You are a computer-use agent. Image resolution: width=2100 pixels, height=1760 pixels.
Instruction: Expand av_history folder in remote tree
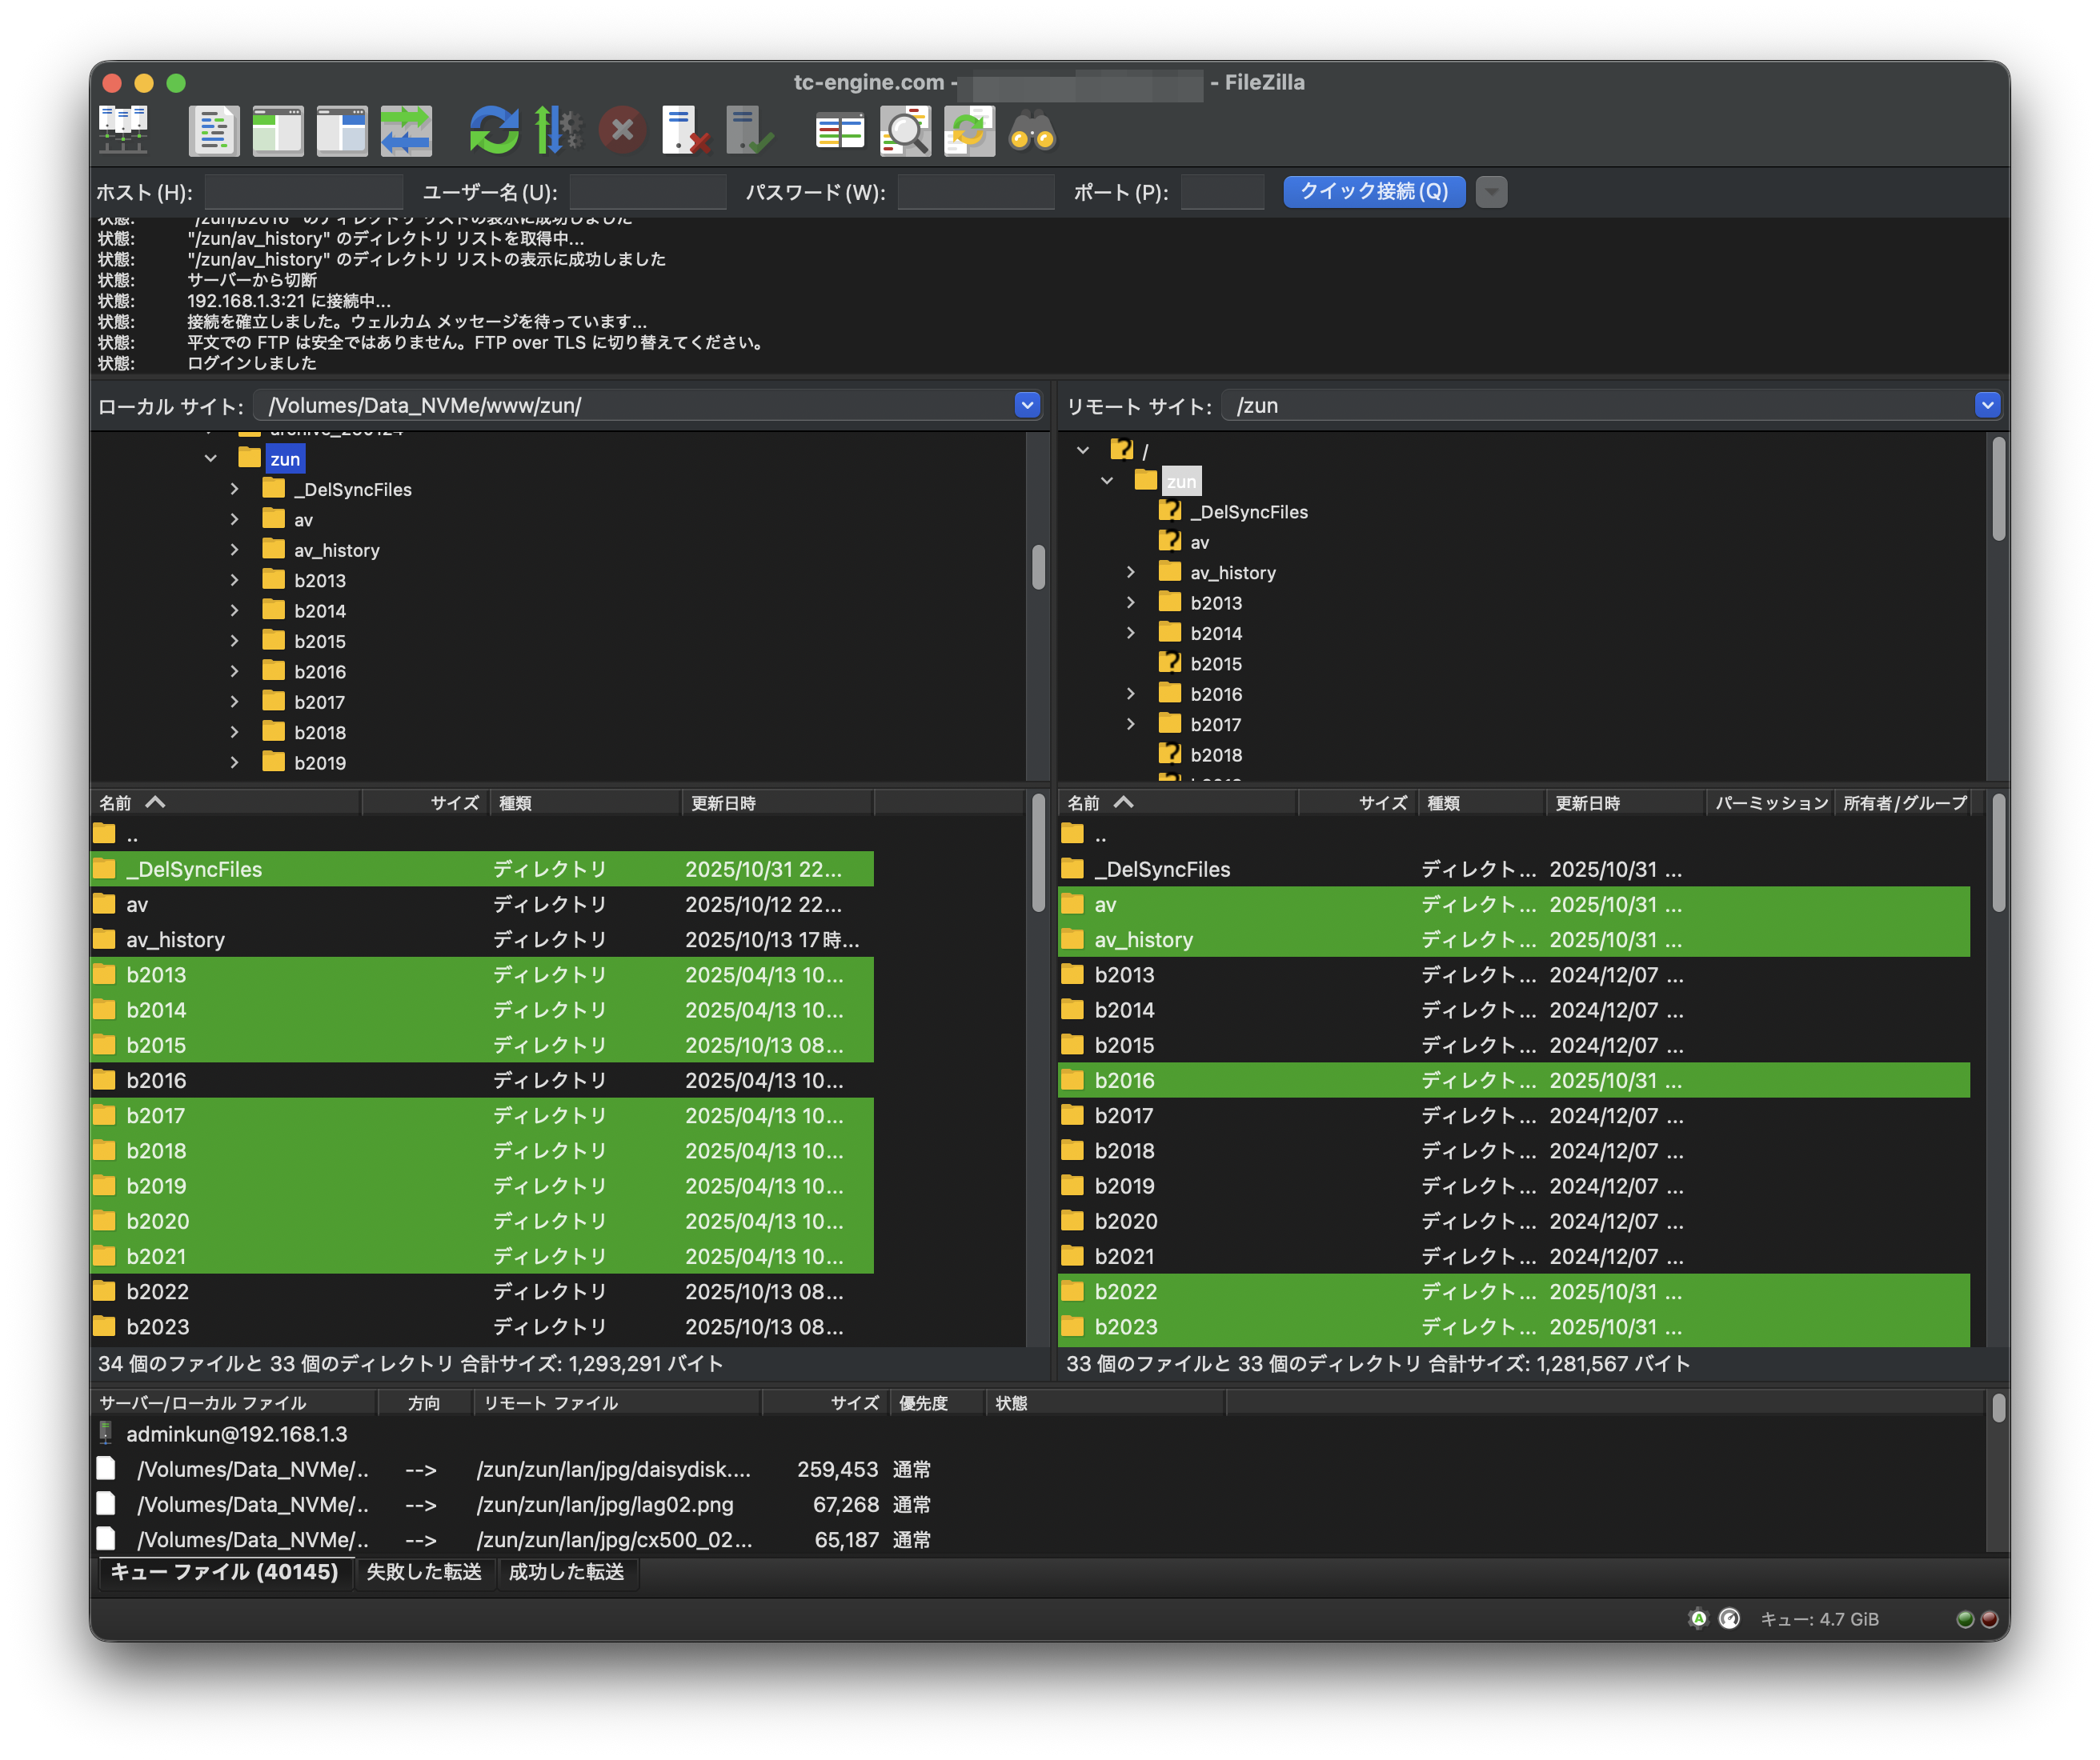click(x=1131, y=573)
